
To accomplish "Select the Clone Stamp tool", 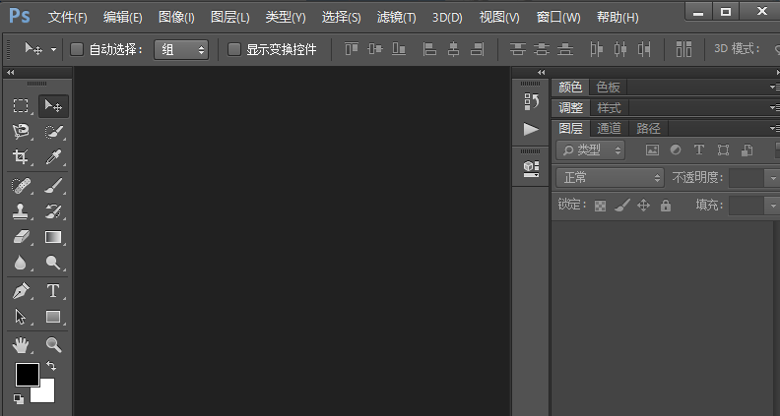I will click(21, 210).
